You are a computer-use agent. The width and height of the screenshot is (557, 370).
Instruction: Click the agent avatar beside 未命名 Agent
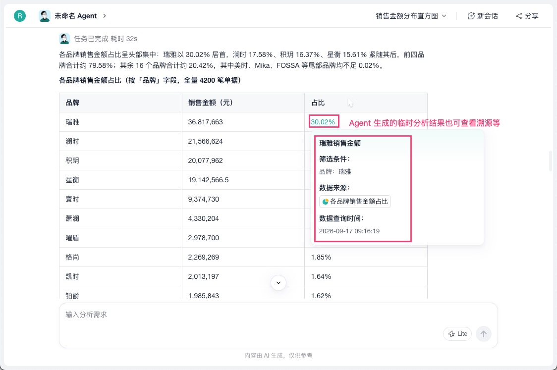[x=45, y=16]
